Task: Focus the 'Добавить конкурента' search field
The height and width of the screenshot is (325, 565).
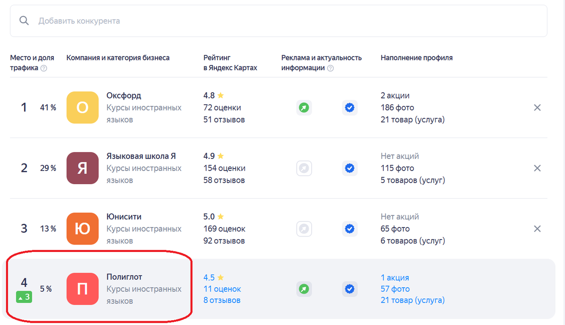Action: (x=279, y=21)
